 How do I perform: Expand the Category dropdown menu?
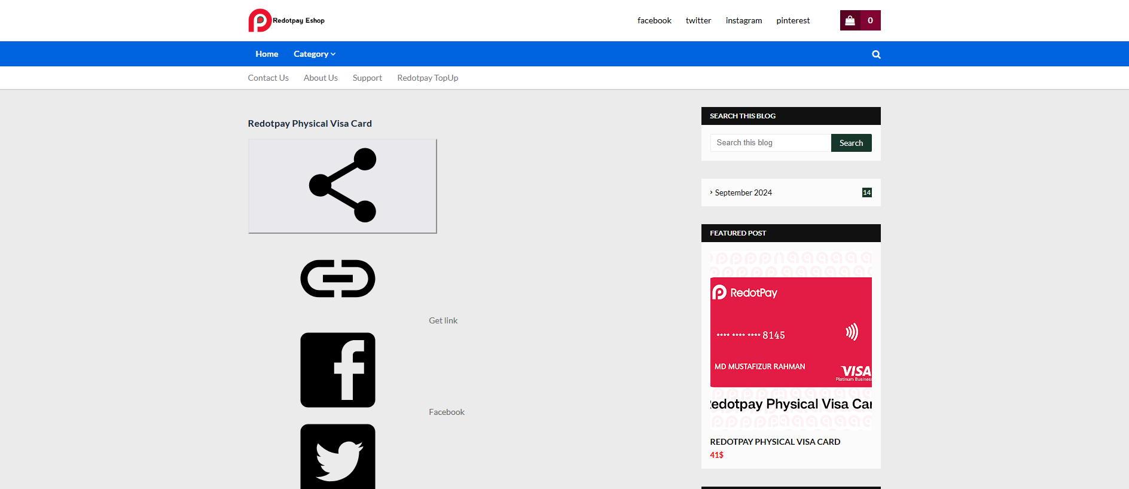tap(315, 54)
